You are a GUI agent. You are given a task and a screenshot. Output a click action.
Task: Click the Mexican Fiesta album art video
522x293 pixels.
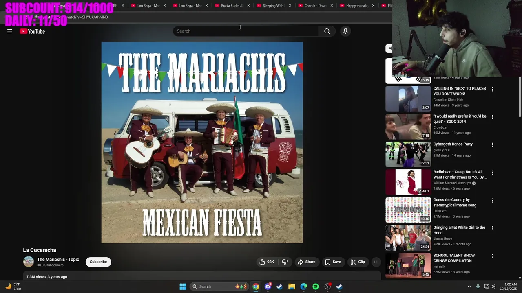tap(202, 142)
